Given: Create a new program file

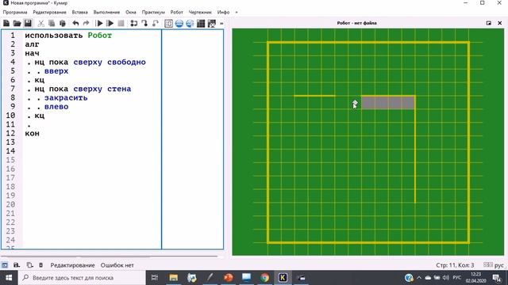Looking at the screenshot, I should (6, 23).
